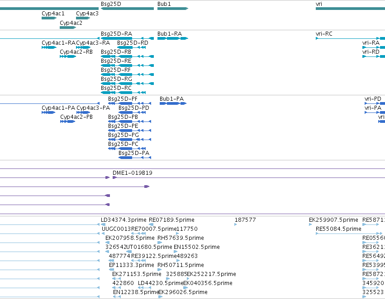This screenshot has height=299, width=385.
Task: Select the Cyp4ac2 gene
Action: pyautogui.click(x=68, y=28)
